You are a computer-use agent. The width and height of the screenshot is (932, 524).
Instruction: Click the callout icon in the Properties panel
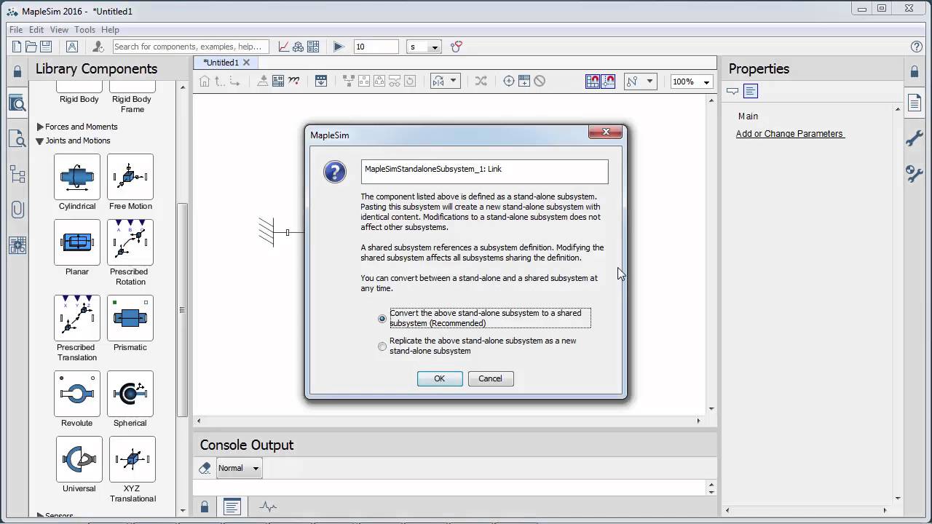(732, 91)
